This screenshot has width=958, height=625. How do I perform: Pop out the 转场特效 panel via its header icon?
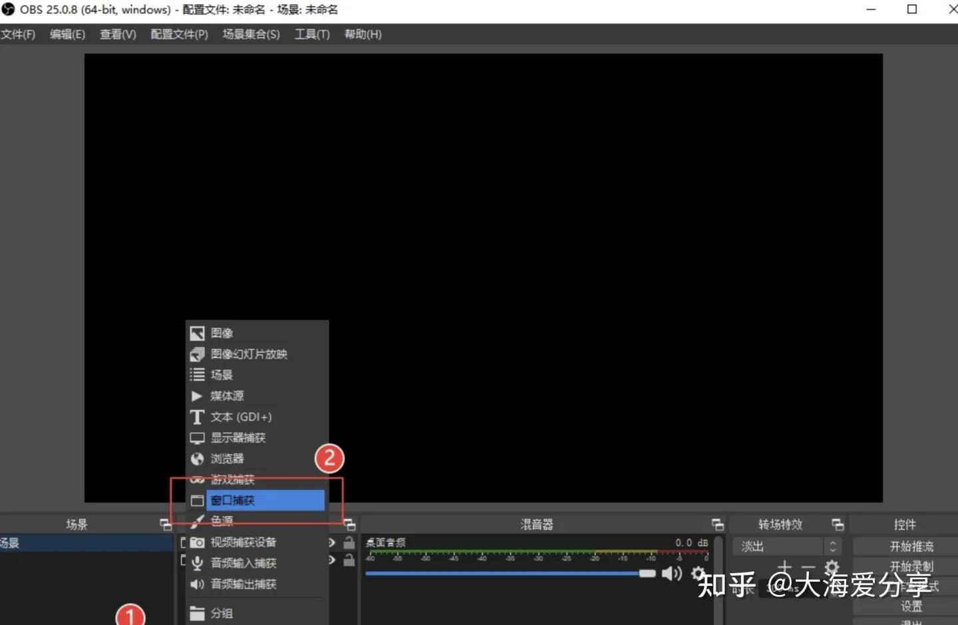pos(838,524)
